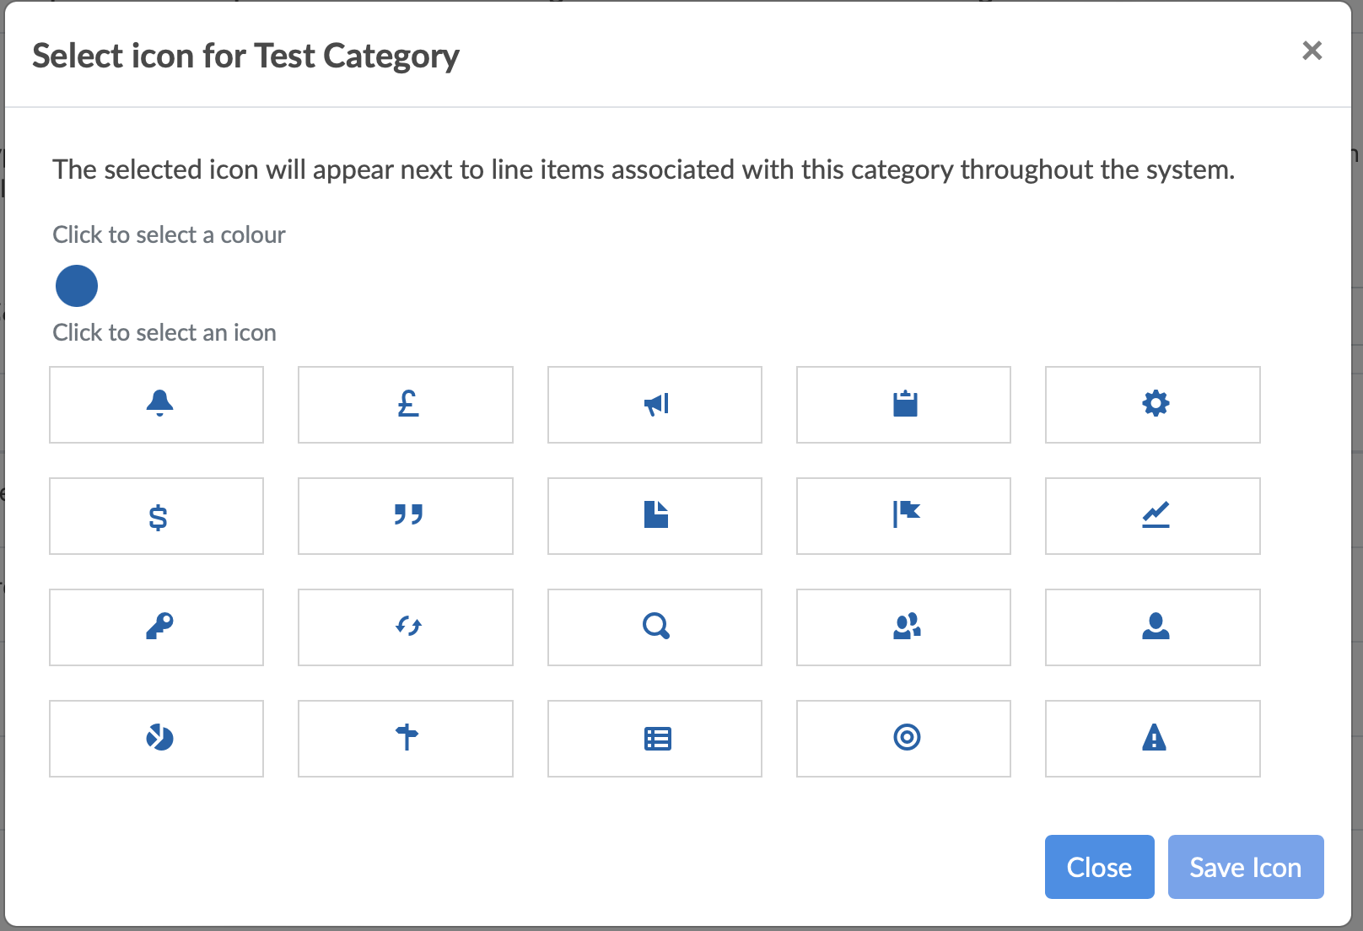Select the bell icon
Viewport: 1363px width, 931px height.
157,405
